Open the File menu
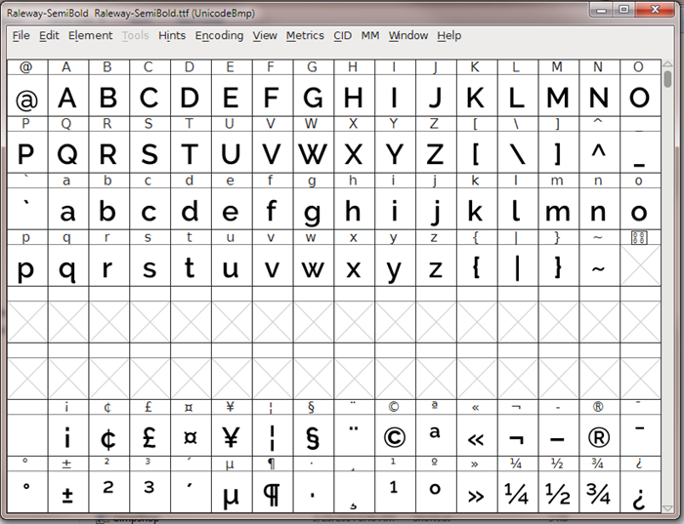The image size is (684, 524). 21,36
